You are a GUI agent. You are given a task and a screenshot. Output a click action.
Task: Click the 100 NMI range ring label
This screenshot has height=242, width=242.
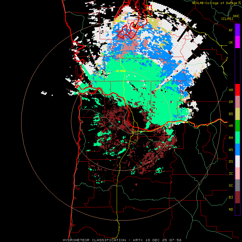point(121,21)
